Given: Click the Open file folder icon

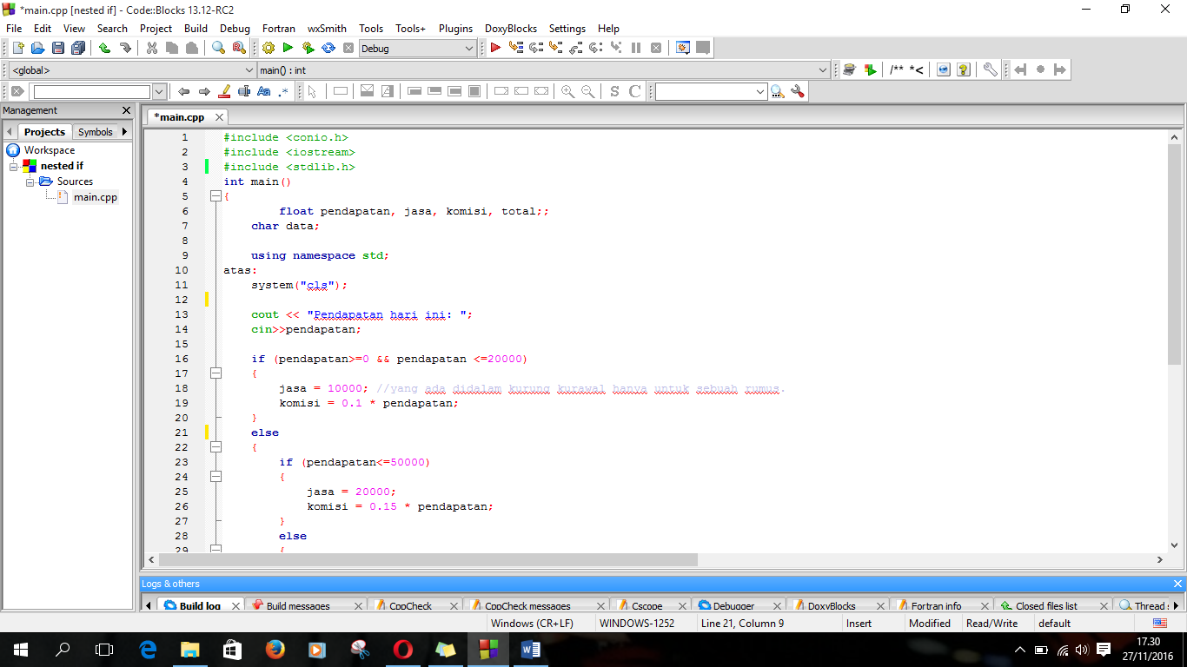Looking at the screenshot, I should click(x=37, y=49).
